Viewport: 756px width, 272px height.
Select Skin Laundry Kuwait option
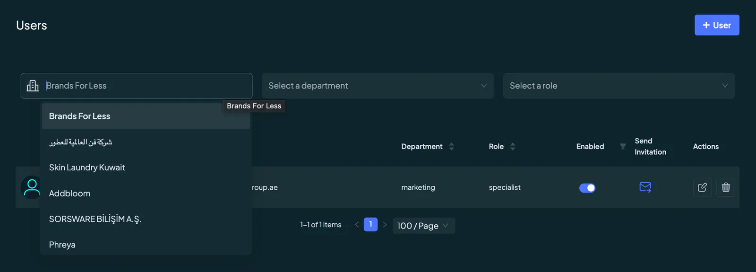click(x=146, y=167)
